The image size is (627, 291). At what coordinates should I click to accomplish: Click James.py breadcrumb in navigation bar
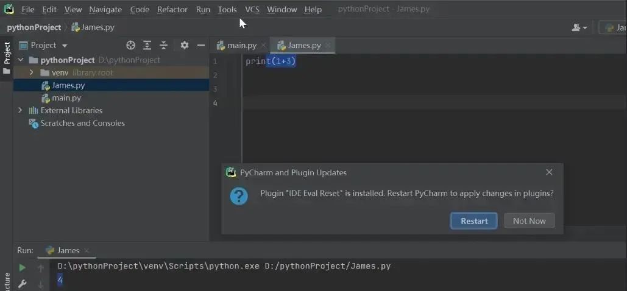pyautogui.click(x=93, y=27)
